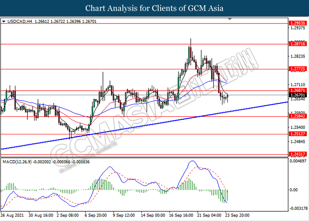Select the 1.25127 price level label
Viewport: 309px width, 221px height.
[x=298, y=134]
